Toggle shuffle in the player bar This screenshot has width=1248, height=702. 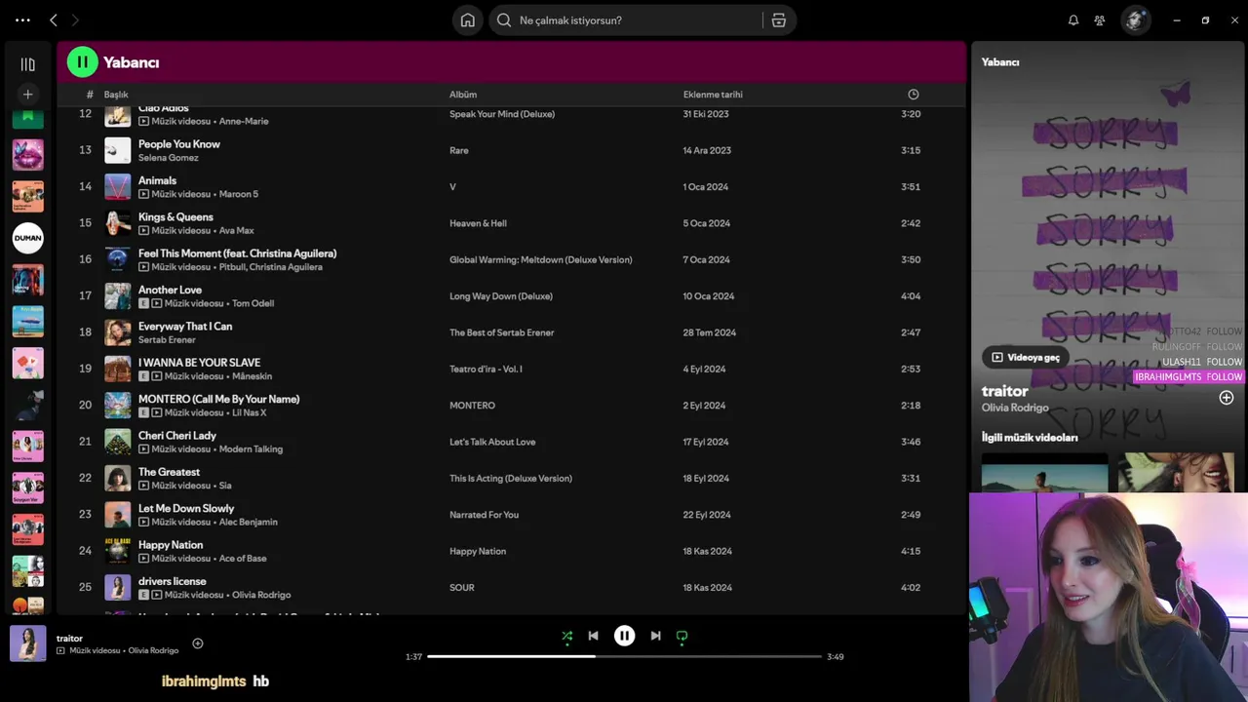[x=567, y=636]
